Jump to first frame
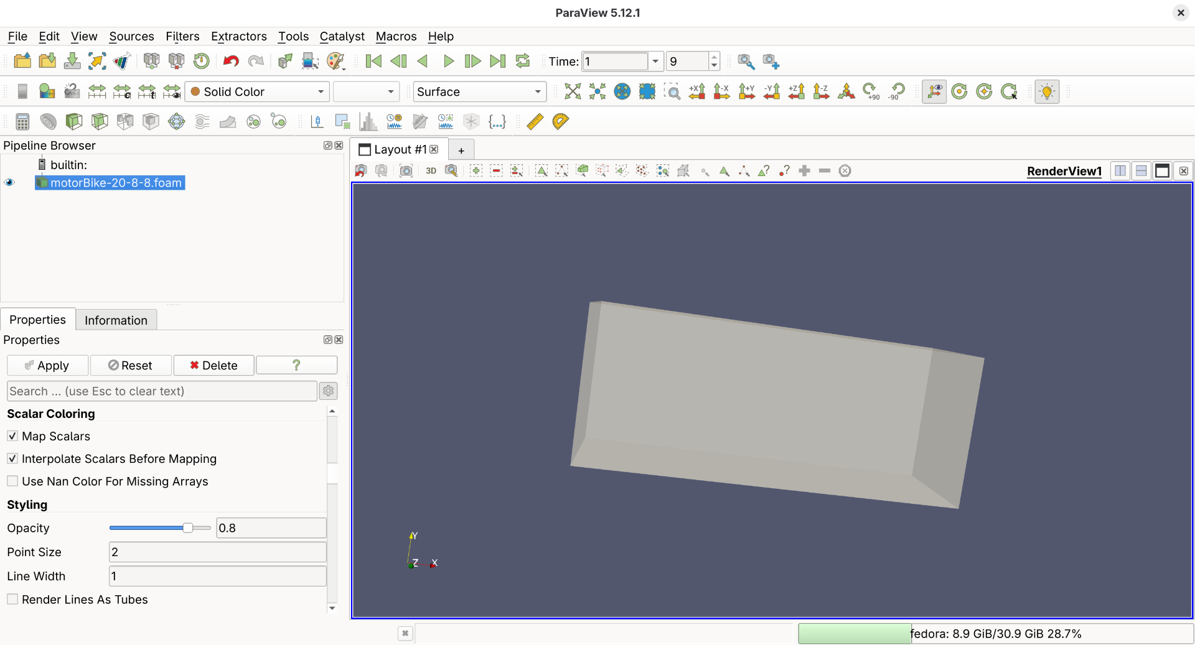This screenshot has width=1195, height=645. (373, 61)
